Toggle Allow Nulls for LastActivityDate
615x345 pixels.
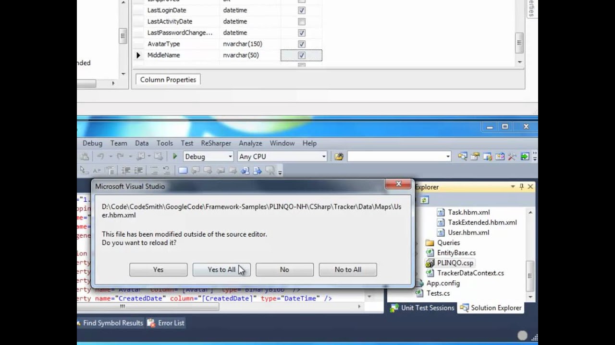click(301, 22)
